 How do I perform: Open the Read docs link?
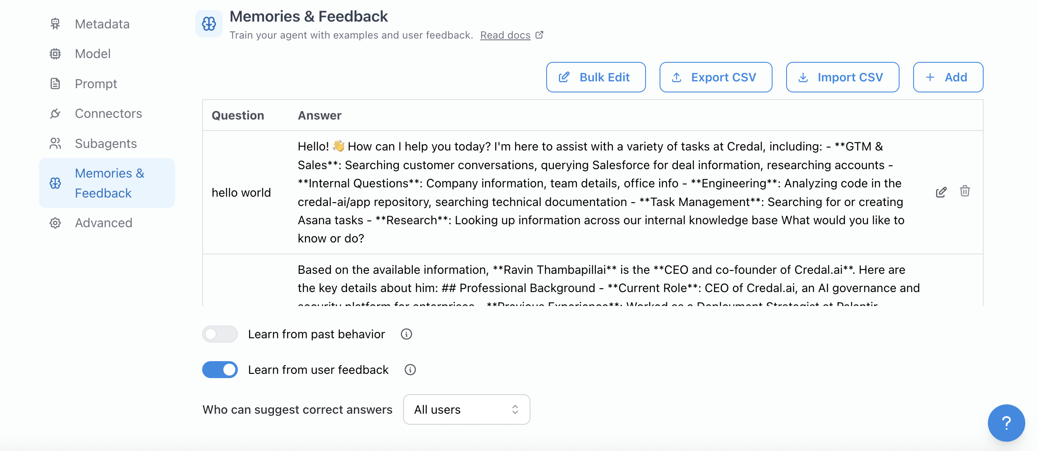pos(505,35)
